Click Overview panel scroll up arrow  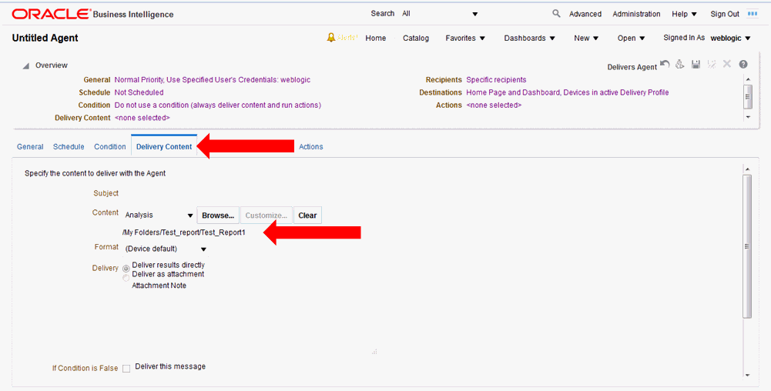(x=748, y=79)
